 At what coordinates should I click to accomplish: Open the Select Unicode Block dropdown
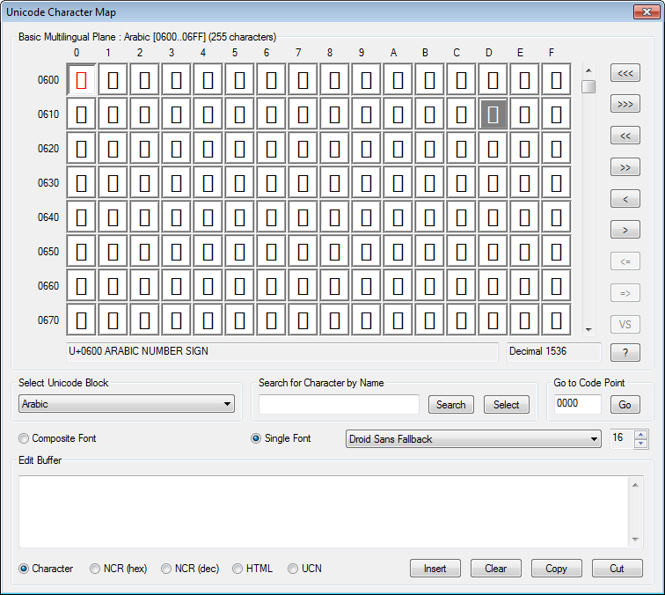click(127, 404)
